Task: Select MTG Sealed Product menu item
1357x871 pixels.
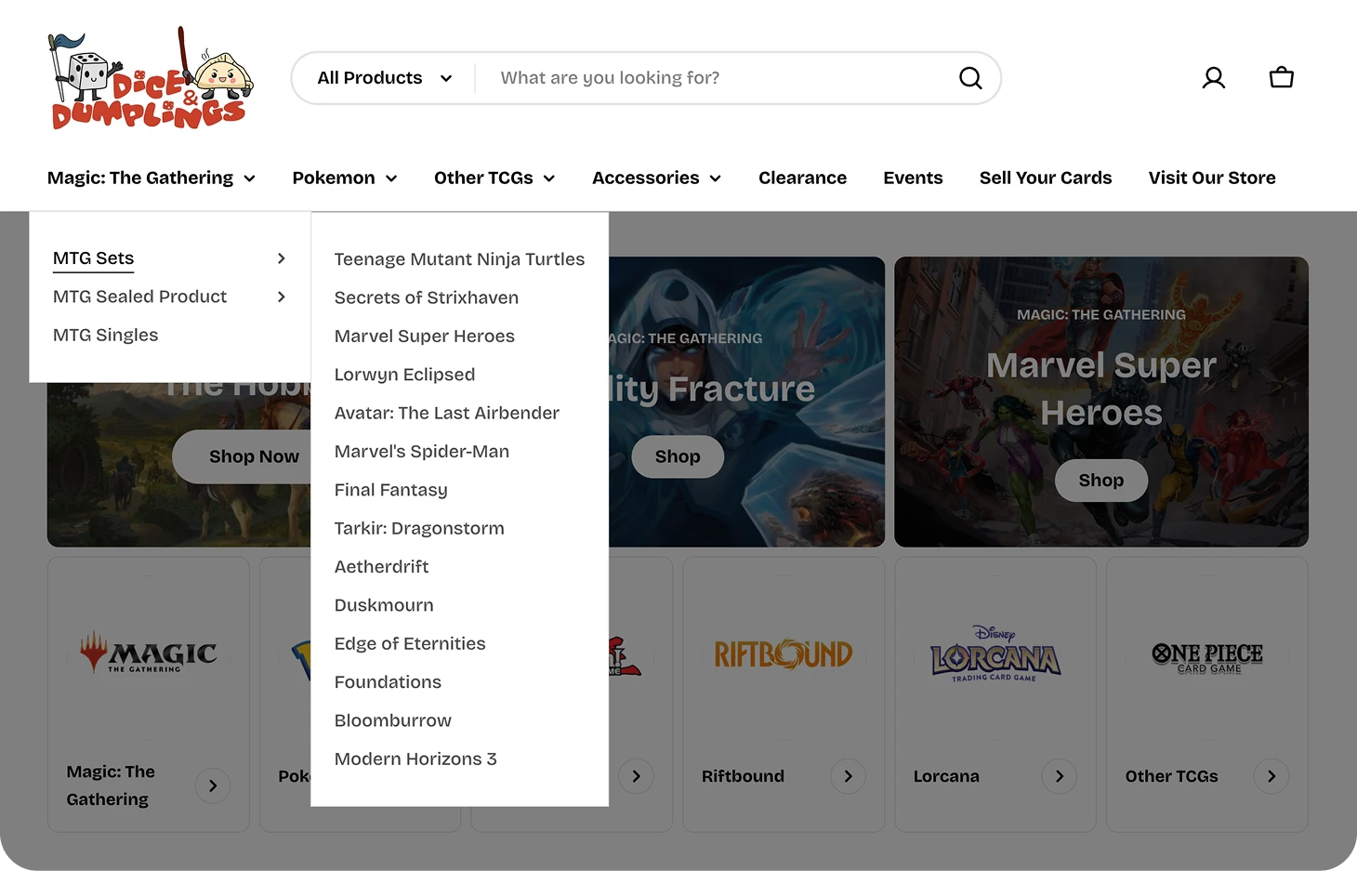Action: coord(139,297)
